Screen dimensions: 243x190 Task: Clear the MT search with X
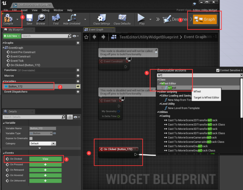tap(241, 75)
